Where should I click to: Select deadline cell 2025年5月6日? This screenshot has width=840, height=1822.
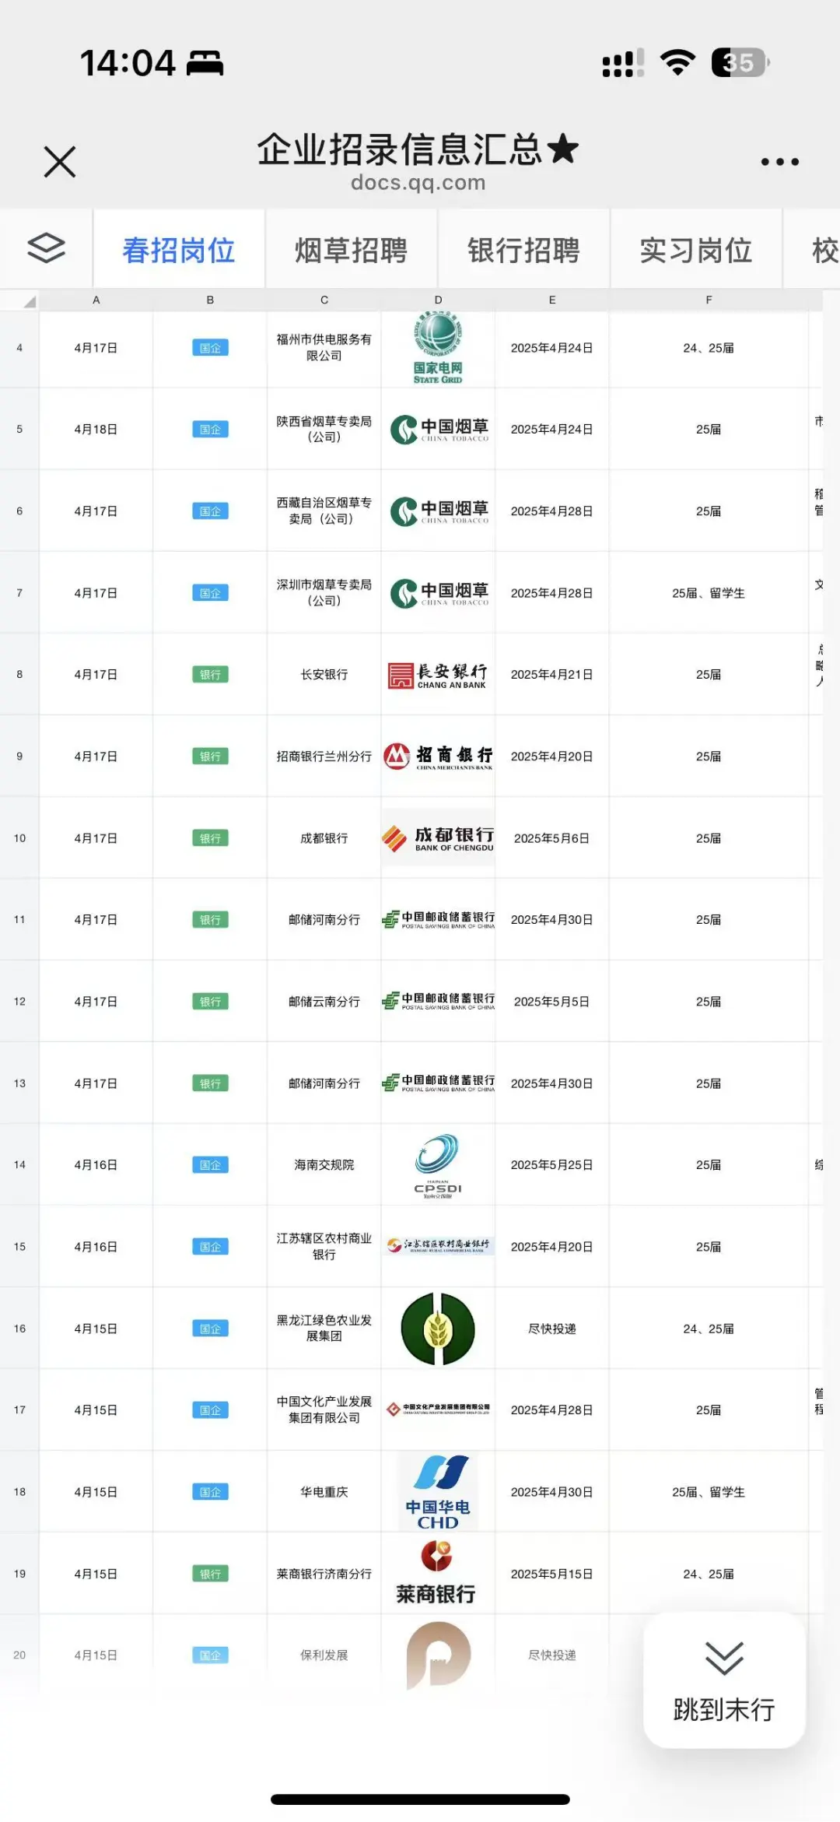pos(552,838)
